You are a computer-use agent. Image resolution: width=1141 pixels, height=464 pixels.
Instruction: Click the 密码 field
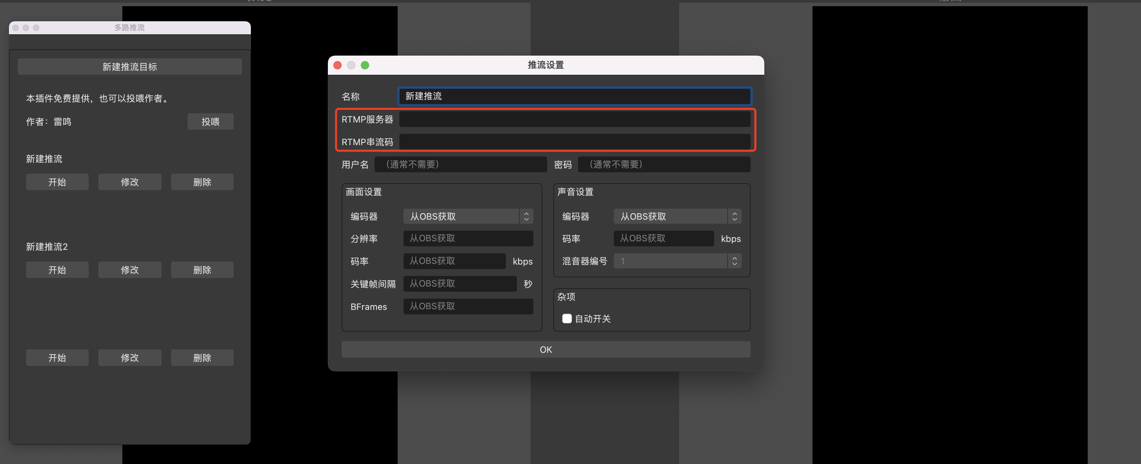pos(664,164)
